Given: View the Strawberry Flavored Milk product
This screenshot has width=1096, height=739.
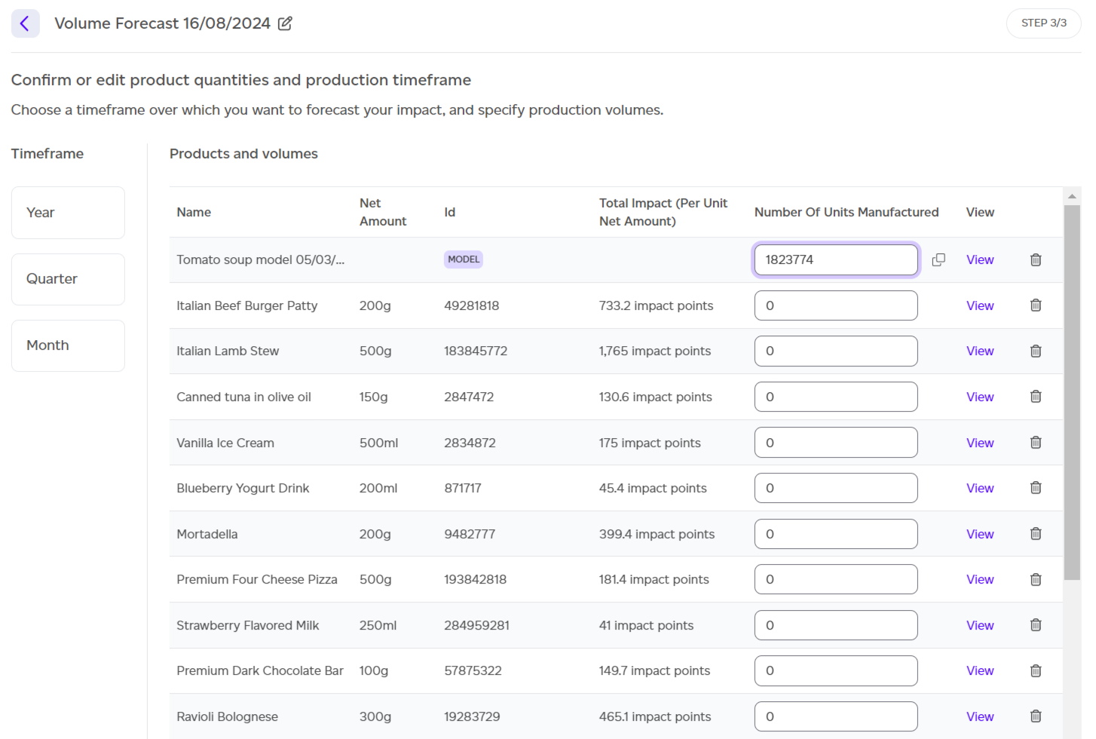Looking at the screenshot, I should (x=980, y=625).
